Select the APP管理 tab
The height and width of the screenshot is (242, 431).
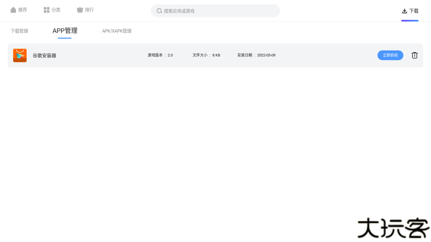coord(65,31)
